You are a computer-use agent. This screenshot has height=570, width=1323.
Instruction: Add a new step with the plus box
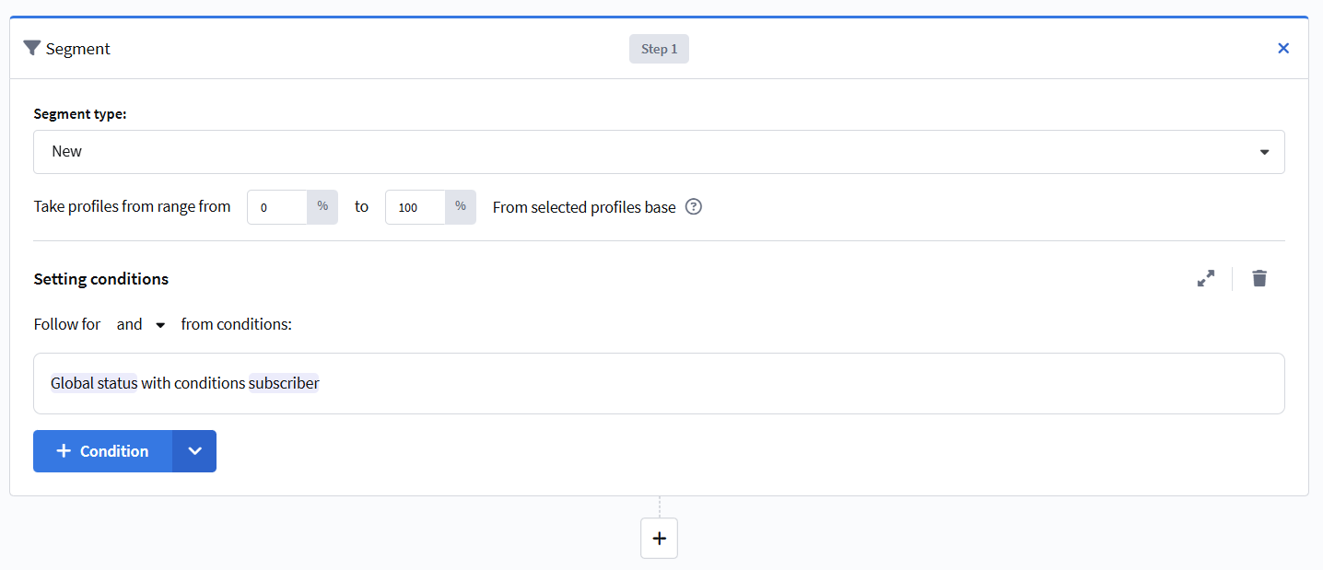pyautogui.click(x=659, y=539)
